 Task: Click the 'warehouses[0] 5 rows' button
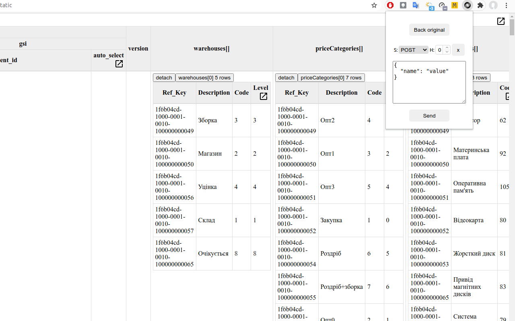point(204,77)
